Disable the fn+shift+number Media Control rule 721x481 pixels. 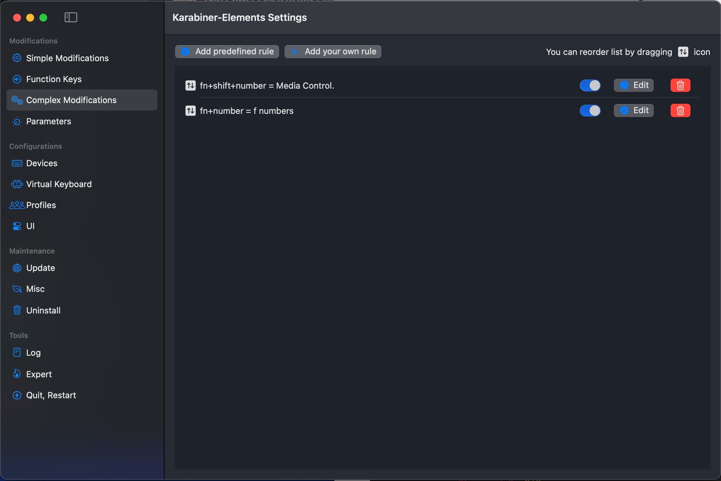tap(590, 85)
